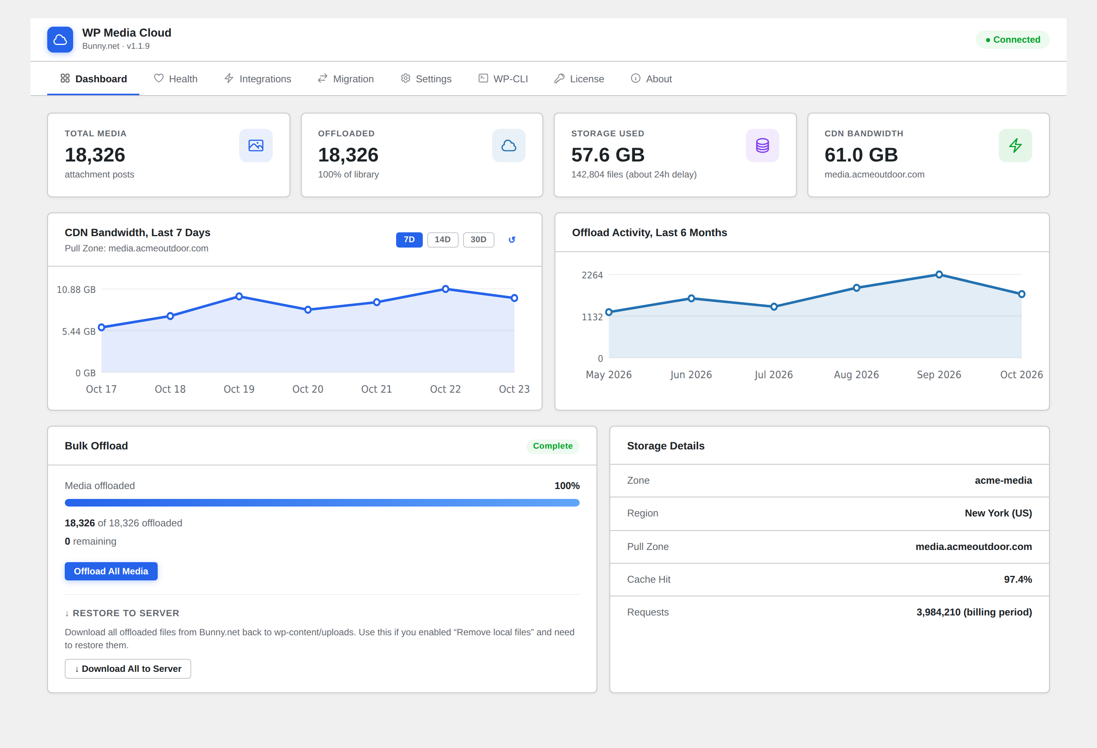Select the 30D range button
The height and width of the screenshot is (748, 1097).
[479, 240]
